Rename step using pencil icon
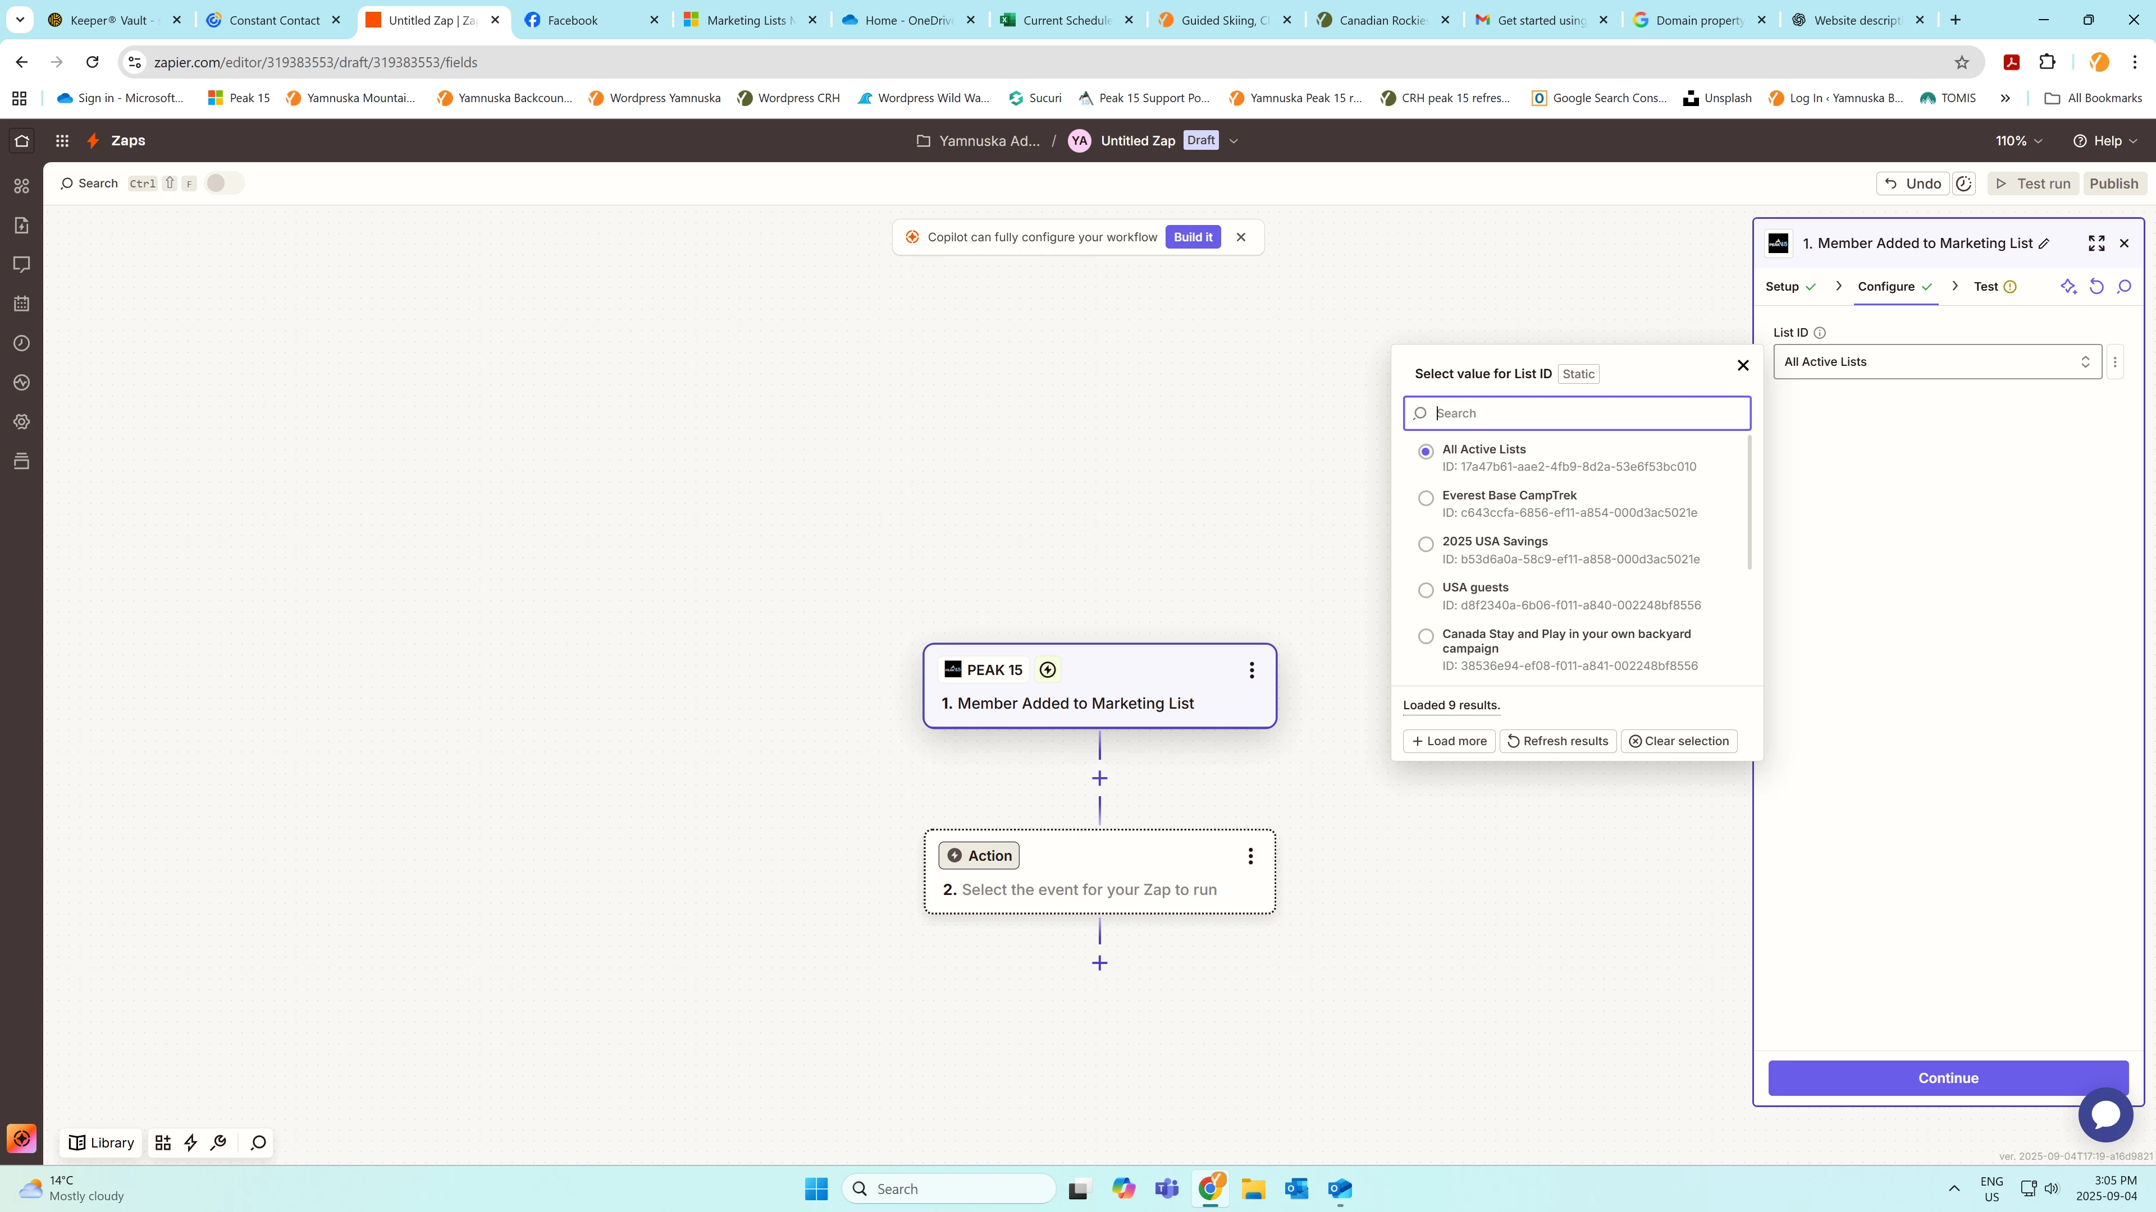Screen dimensions: 2156x1212 2045,244
